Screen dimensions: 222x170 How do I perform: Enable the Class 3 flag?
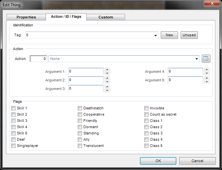click(146, 133)
